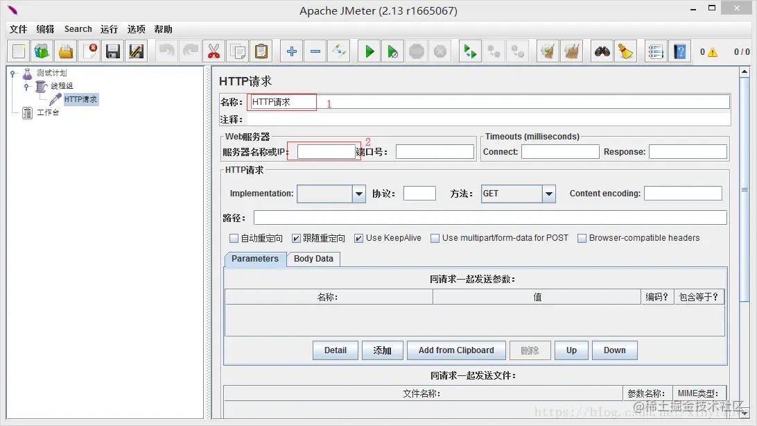Uncheck 跟随重定向 checkbox
This screenshot has height=426, width=757.
click(296, 238)
